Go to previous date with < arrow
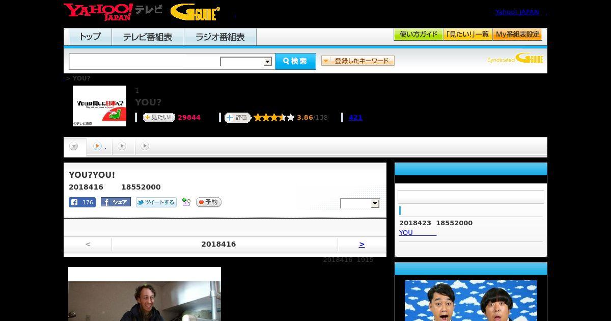The height and width of the screenshot is (321, 611). click(x=88, y=244)
